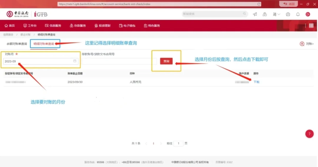Open the notification bell

click(x=298, y=14)
